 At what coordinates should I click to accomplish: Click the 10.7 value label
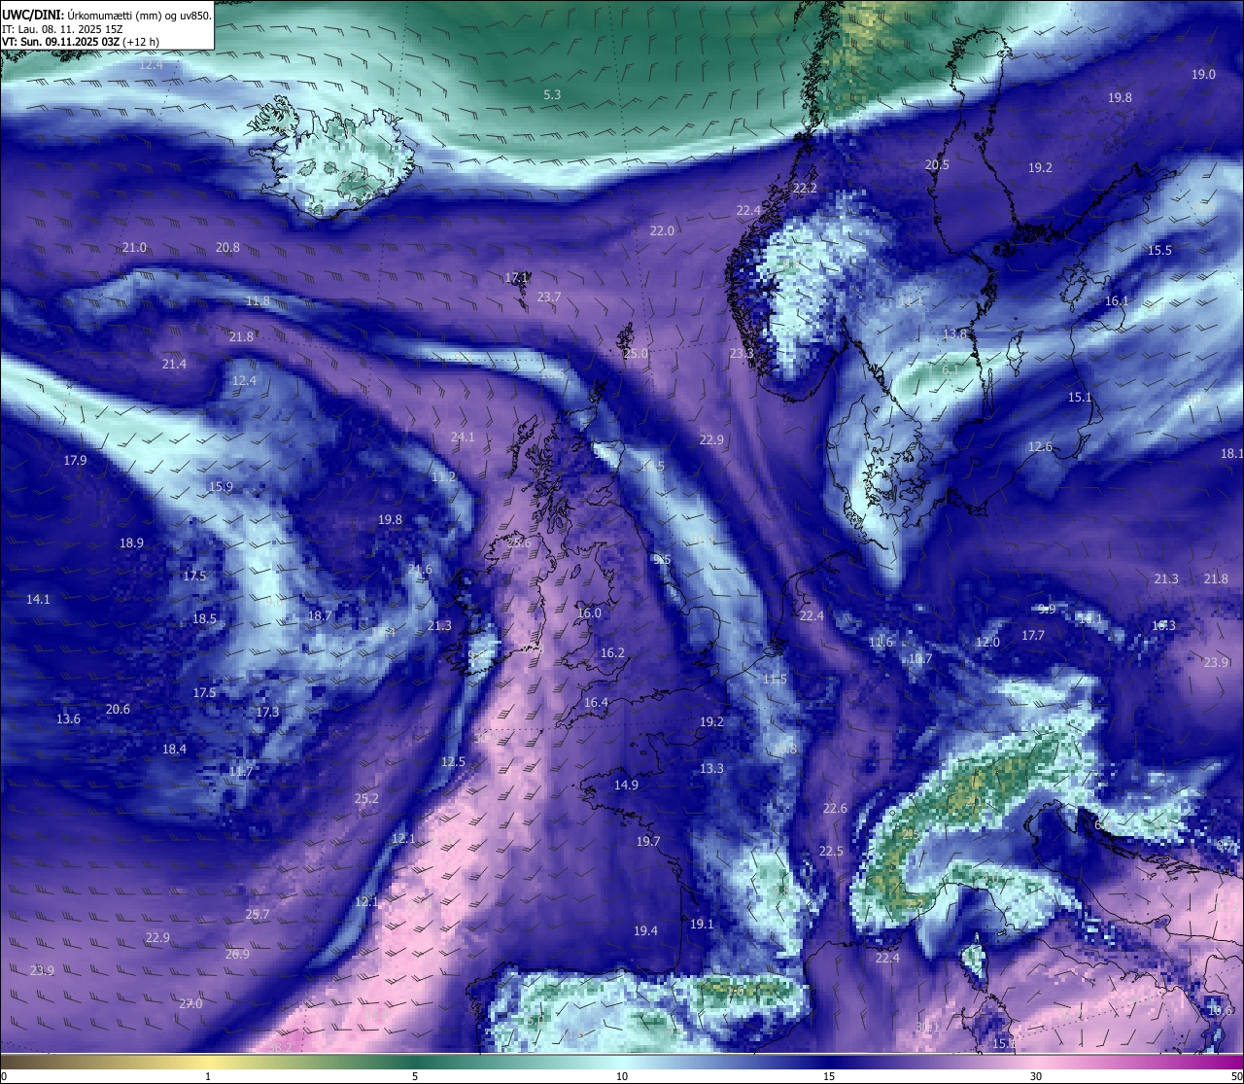coord(920,658)
